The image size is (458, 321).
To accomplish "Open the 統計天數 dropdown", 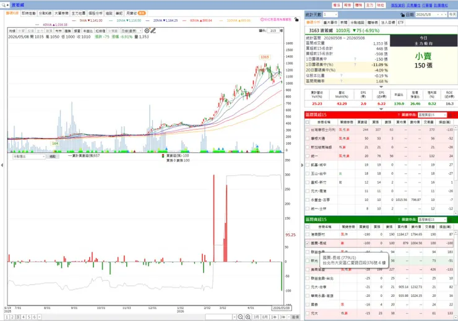I will (336, 15).
